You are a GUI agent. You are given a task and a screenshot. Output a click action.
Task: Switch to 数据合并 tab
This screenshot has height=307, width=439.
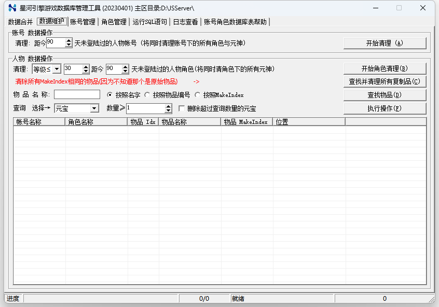pos(20,22)
